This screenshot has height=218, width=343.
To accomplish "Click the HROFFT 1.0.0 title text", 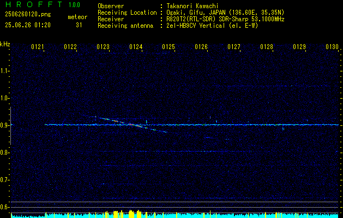I will click(43, 4).
